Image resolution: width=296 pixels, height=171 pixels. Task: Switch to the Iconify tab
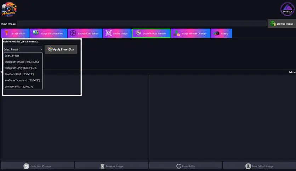pos(221,33)
